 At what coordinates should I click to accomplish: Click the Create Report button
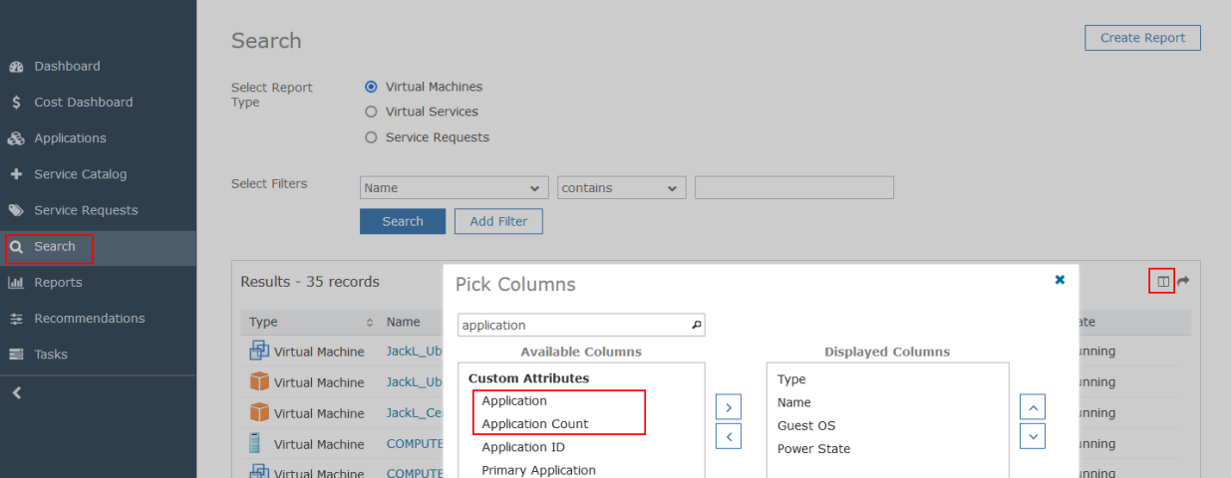click(1142, 38)
